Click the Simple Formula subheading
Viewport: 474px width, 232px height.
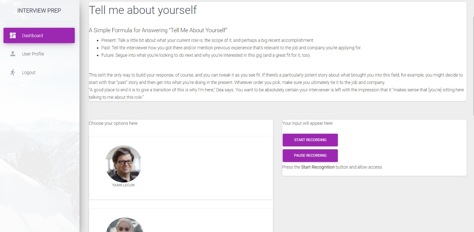tap(158, 30)
